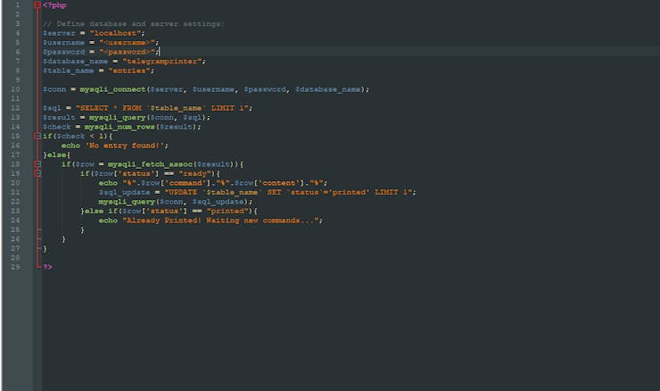
Task: Click the UPDATE query string on line 21
Action: pos(288,192)
